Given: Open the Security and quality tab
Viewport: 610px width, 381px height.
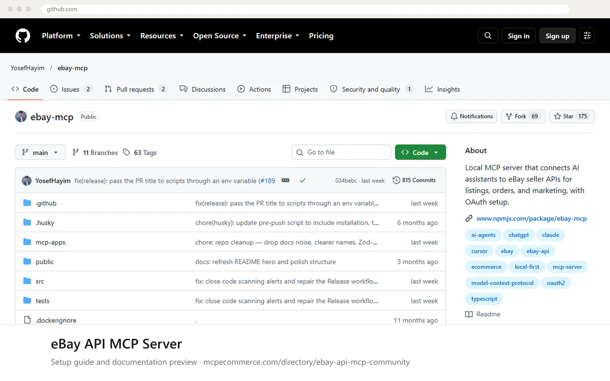Looking at the screenshot, I should click(x=371, y=89).
